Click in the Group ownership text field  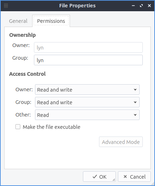tap(88, 60)
